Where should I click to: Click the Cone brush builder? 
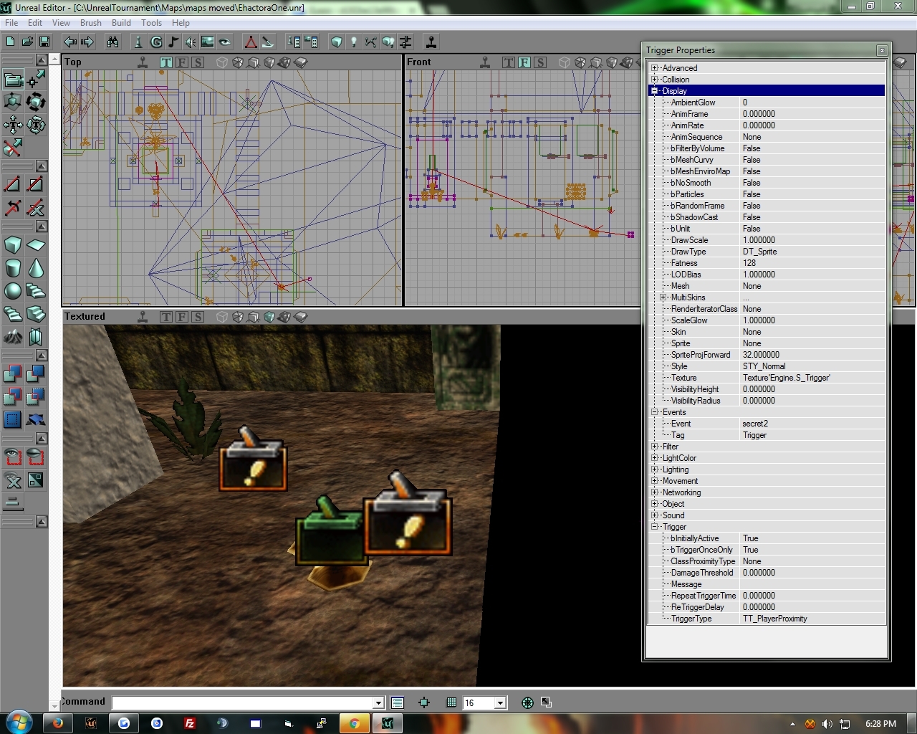(36, 268)
